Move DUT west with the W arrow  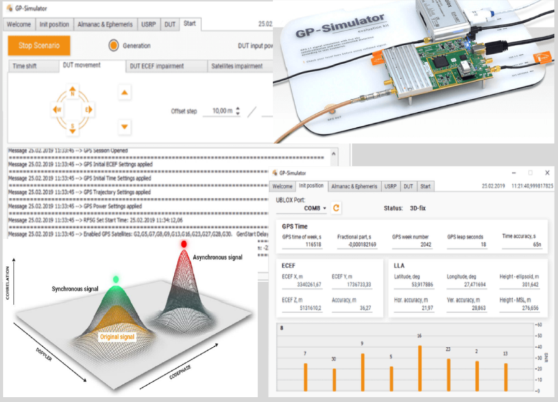[x=56, y=110]
